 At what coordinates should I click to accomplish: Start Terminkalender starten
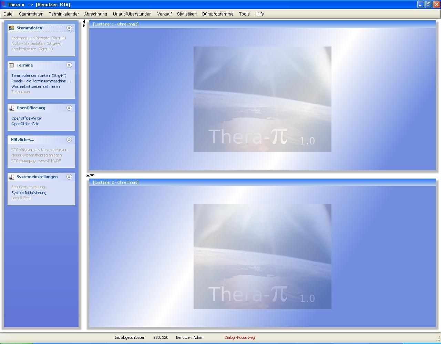[39, 75]
